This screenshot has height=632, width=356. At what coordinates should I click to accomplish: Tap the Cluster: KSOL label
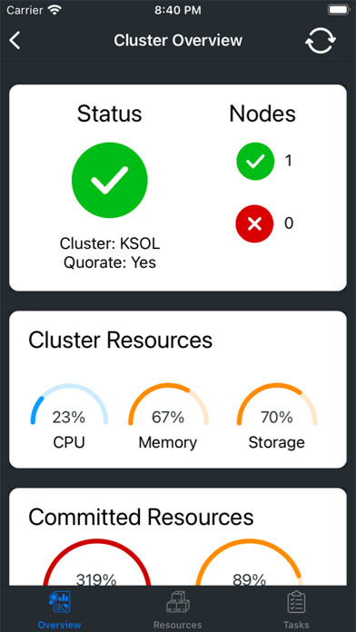point(110,243)
